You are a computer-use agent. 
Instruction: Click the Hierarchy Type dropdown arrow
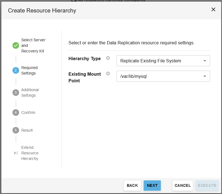[205, 61]
